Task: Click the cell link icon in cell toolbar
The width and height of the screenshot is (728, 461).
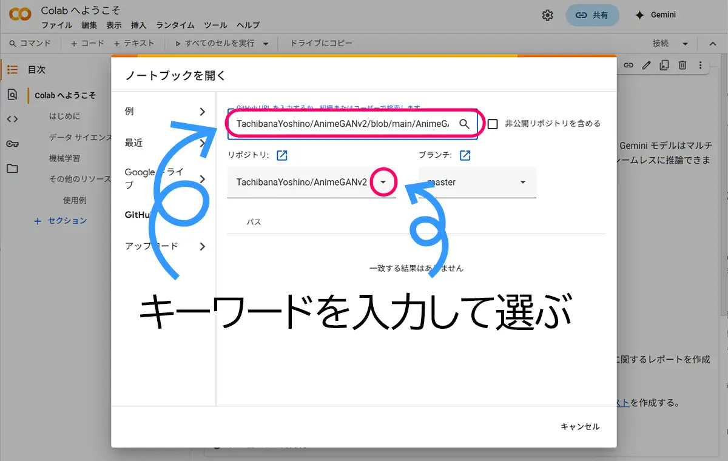Action: coord(629,65)
